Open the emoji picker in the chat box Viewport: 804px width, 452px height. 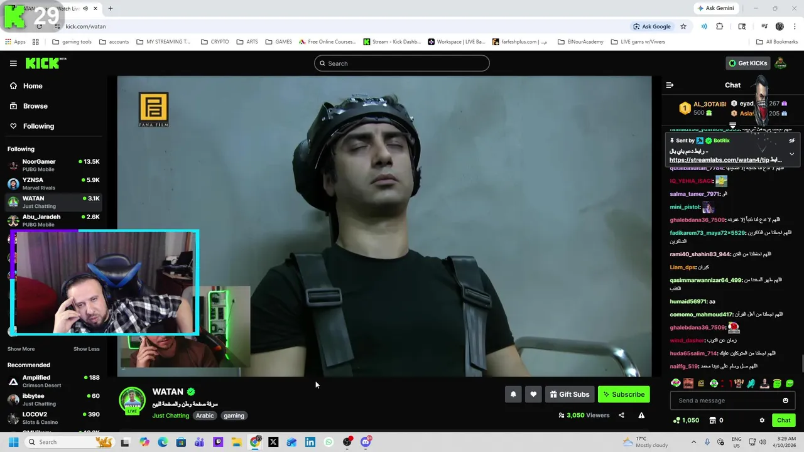coord(785,401)
